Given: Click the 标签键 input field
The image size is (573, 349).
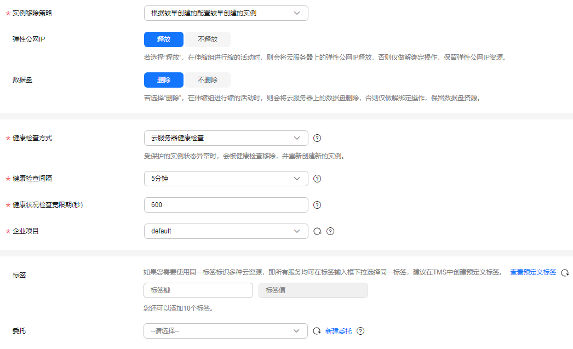Looking at the screenshot, I should (x=198, y=290).
